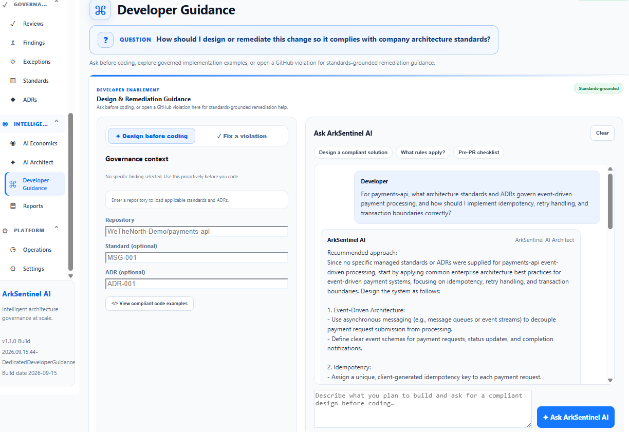The width and height of the screenshot is (629, 432).
Task: Click the question mark icon in banner
Action: tap(105, 40)
